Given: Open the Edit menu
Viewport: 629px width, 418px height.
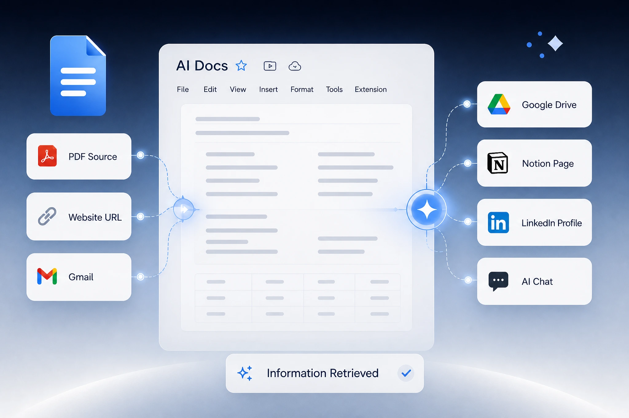Looking at the screenshot, I should [x=210, y=89].
